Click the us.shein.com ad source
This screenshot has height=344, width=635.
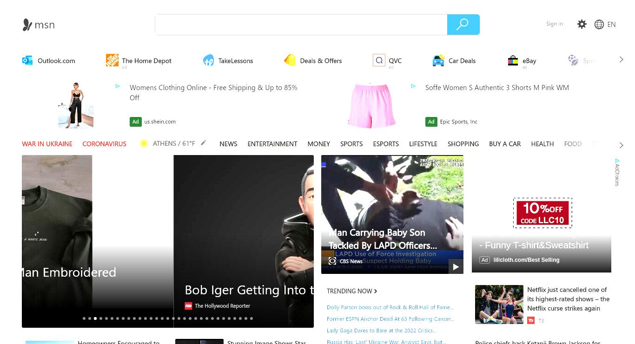tap(160, 122)
